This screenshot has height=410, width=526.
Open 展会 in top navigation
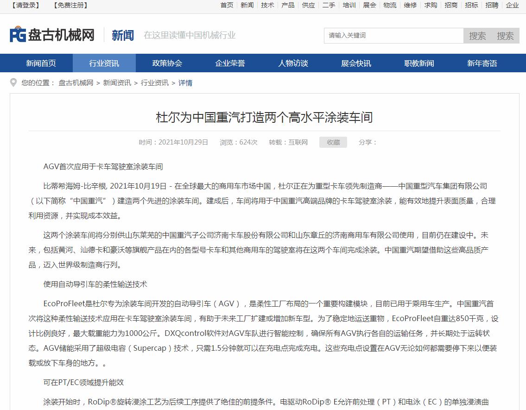point(370,6)
